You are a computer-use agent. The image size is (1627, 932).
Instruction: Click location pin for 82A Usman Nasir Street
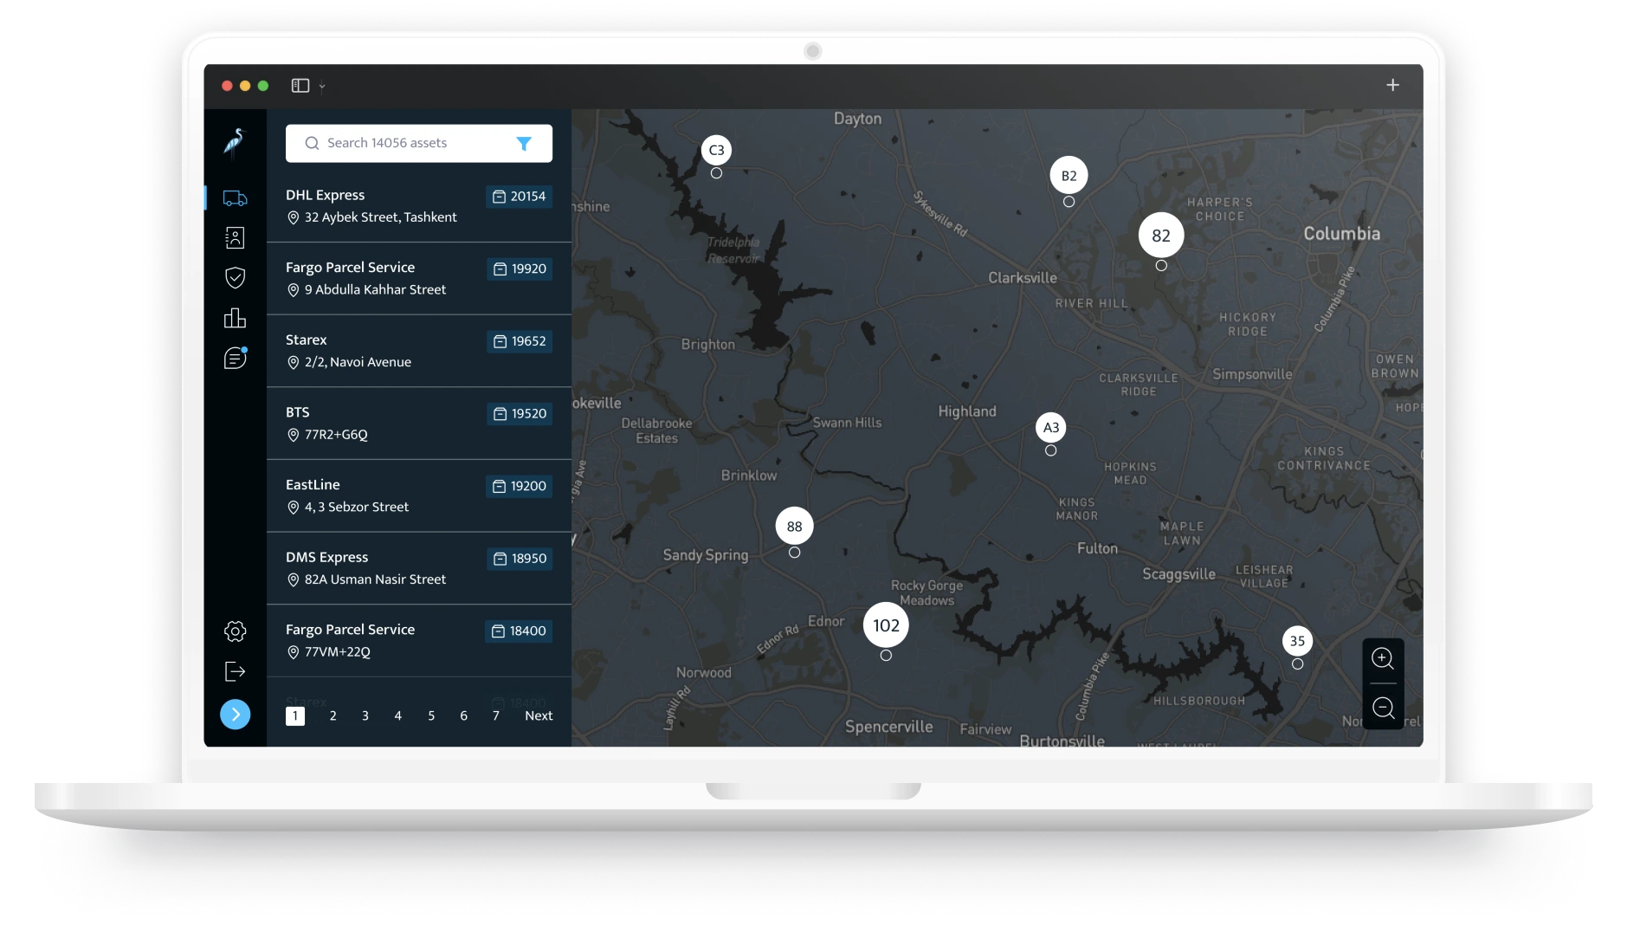tap(294, 580)
